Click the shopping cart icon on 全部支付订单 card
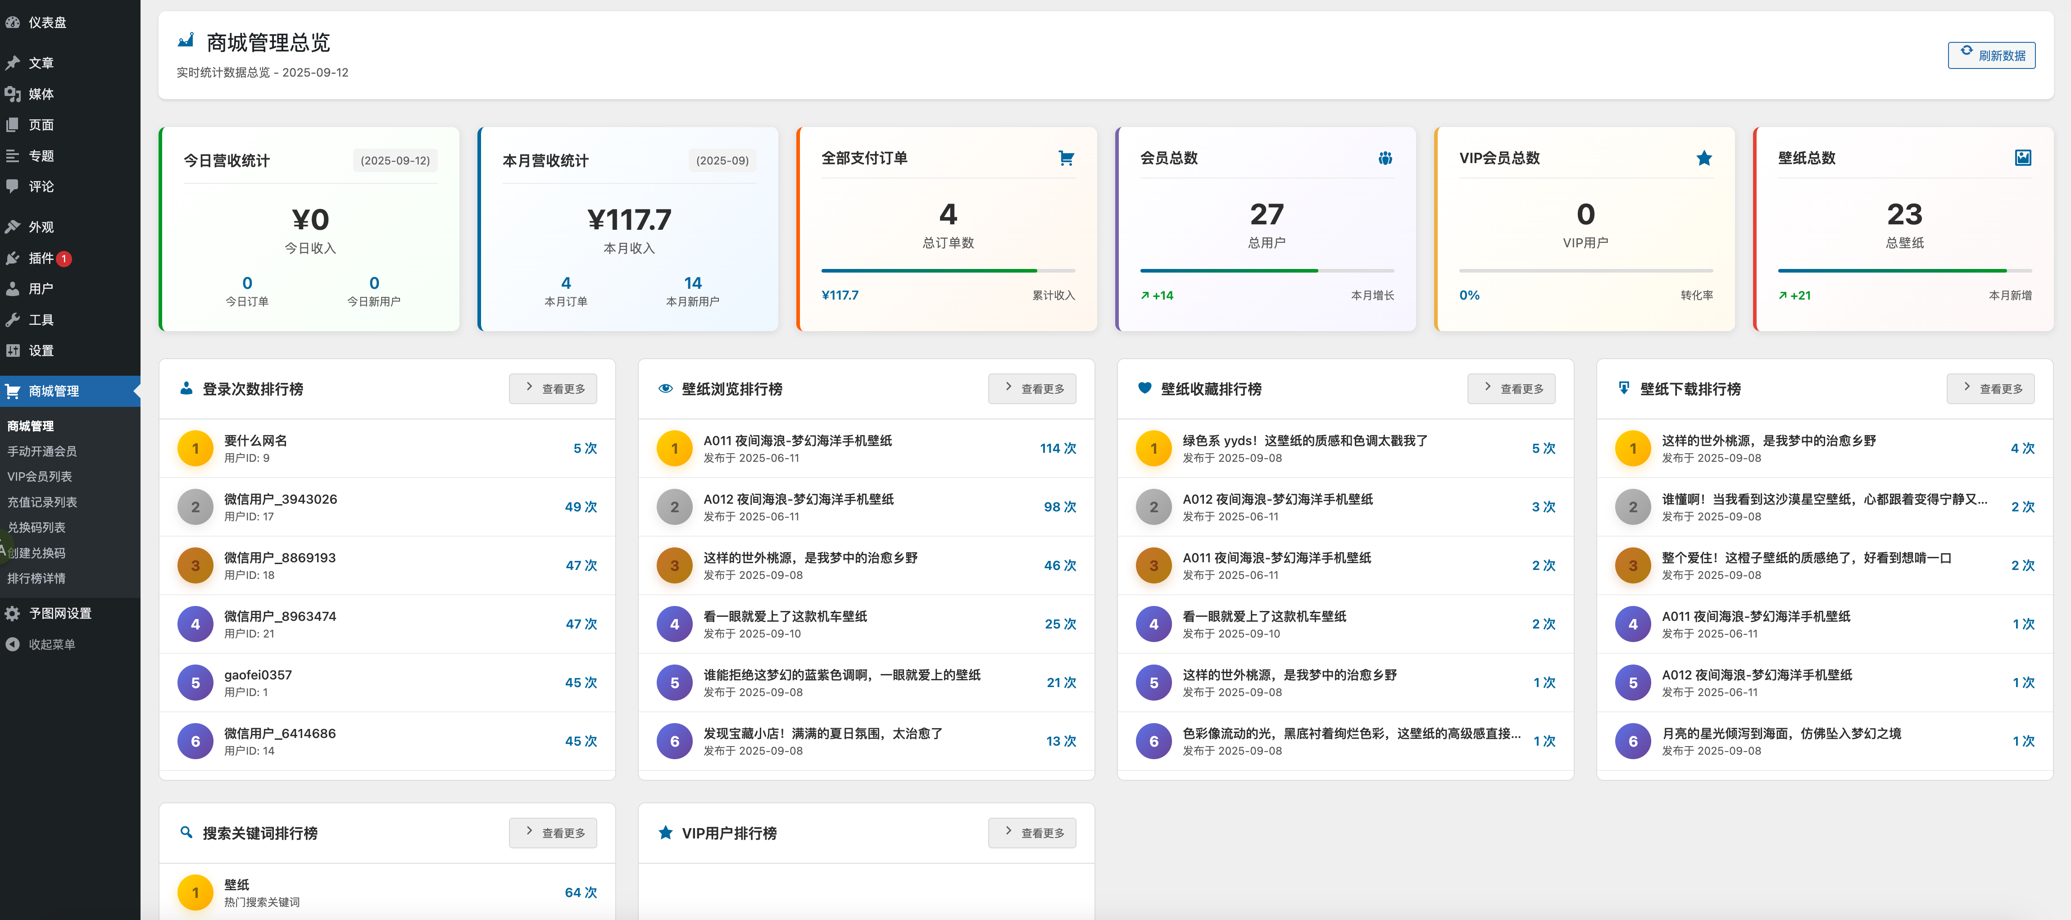Screen dimensions: 2071x920 [1066, 159]
